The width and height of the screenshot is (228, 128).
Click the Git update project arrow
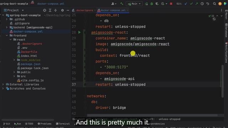[x=186, y=4]
